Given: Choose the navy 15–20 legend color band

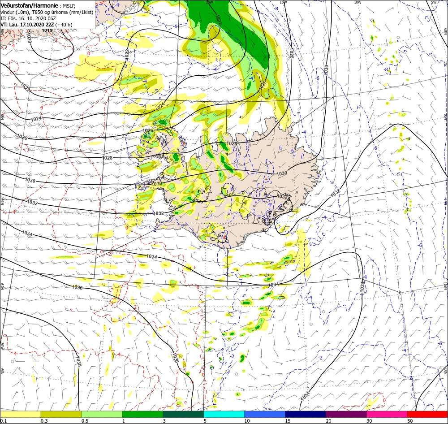Looking at the screenshot, I should 306,414.
